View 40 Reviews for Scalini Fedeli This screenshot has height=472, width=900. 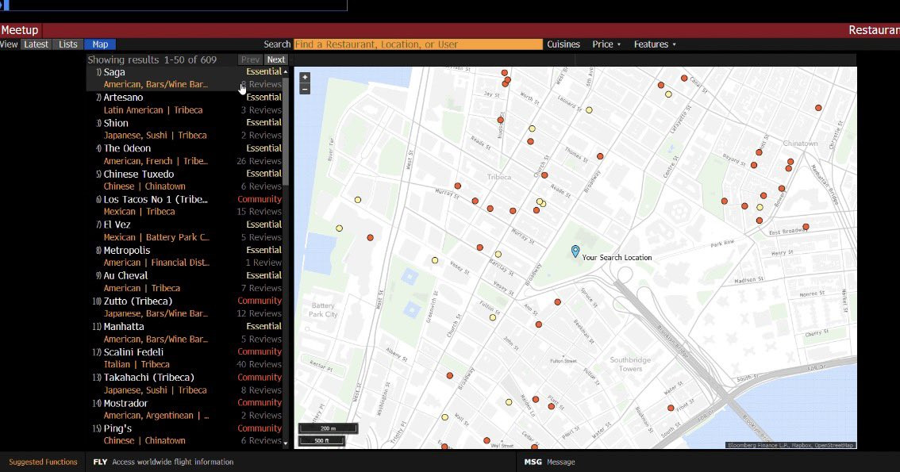pyautogui.click(x=259, y=364)
